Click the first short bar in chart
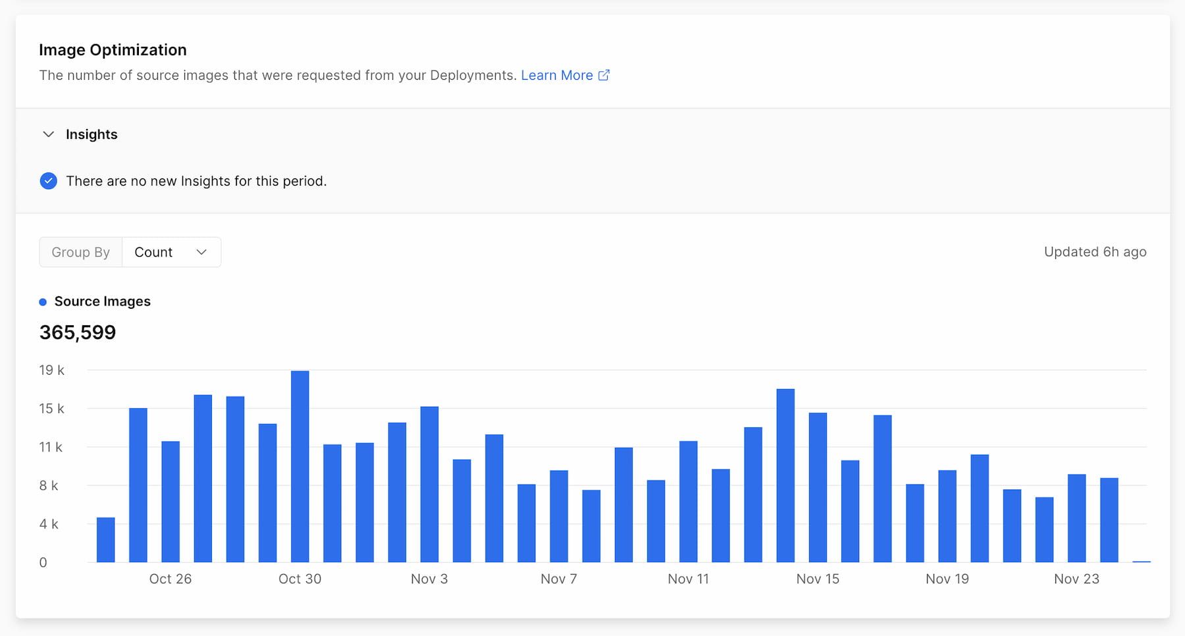 [106, 540]
